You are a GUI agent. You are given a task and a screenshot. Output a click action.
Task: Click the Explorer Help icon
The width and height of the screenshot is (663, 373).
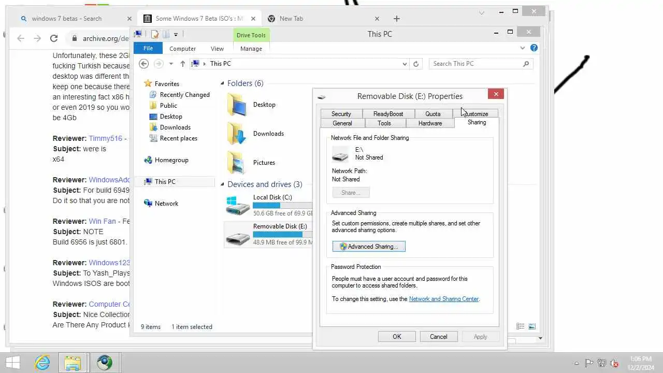coord(534,48)
